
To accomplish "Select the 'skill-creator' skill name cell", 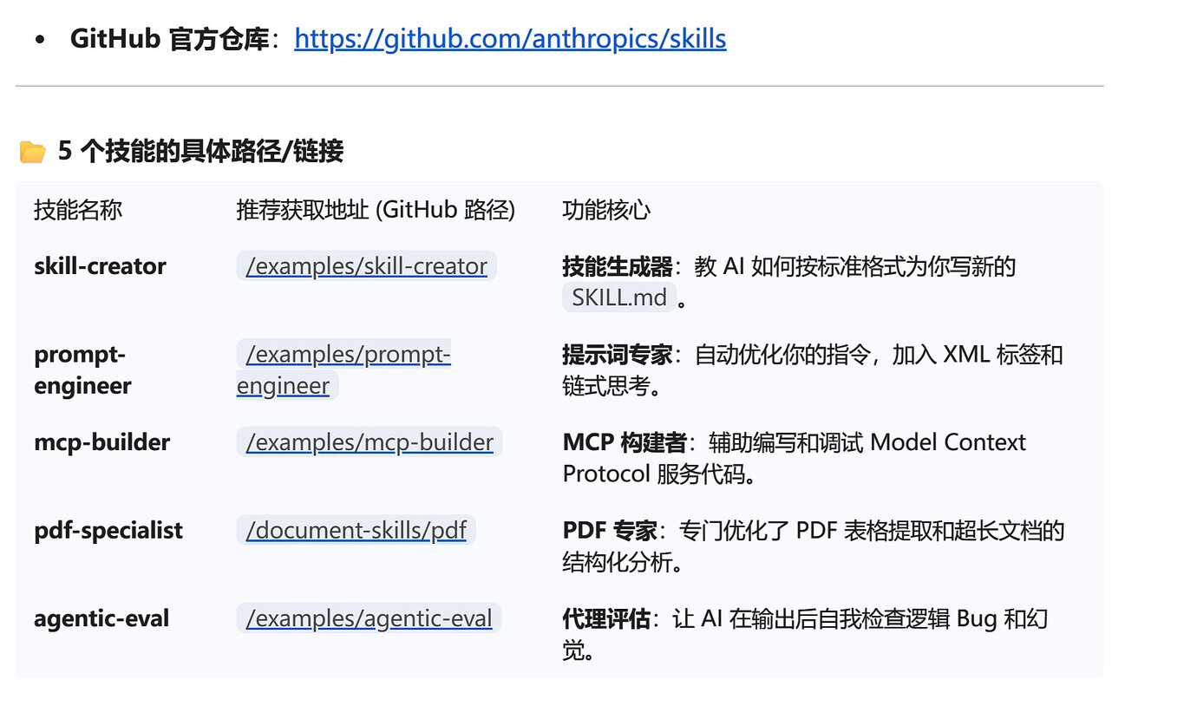I will click(x=100, y=266).
